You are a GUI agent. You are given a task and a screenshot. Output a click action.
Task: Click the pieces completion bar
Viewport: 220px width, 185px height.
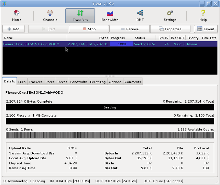[110, 121]
